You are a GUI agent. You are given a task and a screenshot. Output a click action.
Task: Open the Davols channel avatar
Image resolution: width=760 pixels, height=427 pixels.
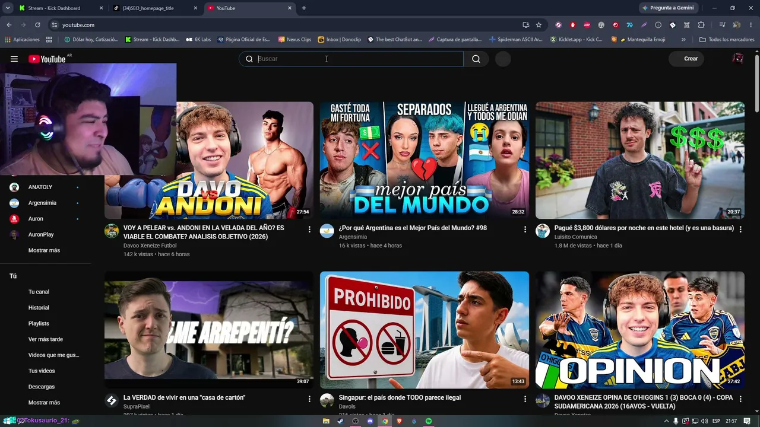click(x=327, y=400)
